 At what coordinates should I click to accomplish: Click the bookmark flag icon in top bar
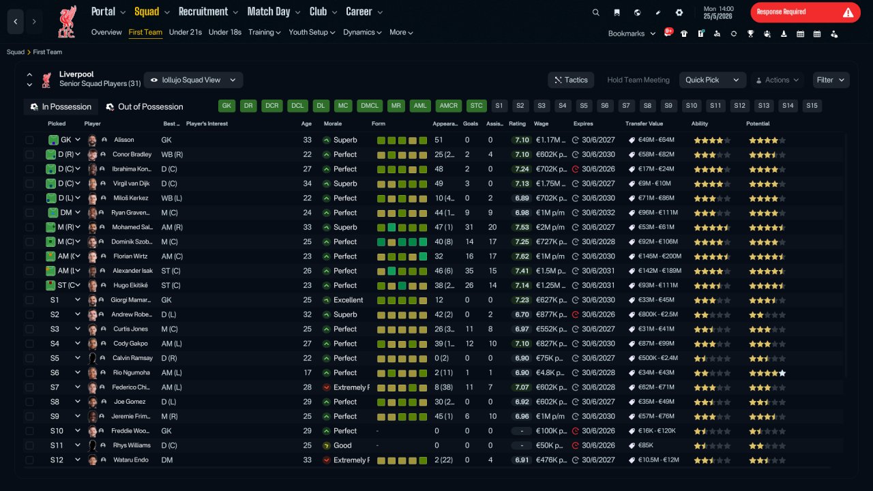(x=617, y=12)
